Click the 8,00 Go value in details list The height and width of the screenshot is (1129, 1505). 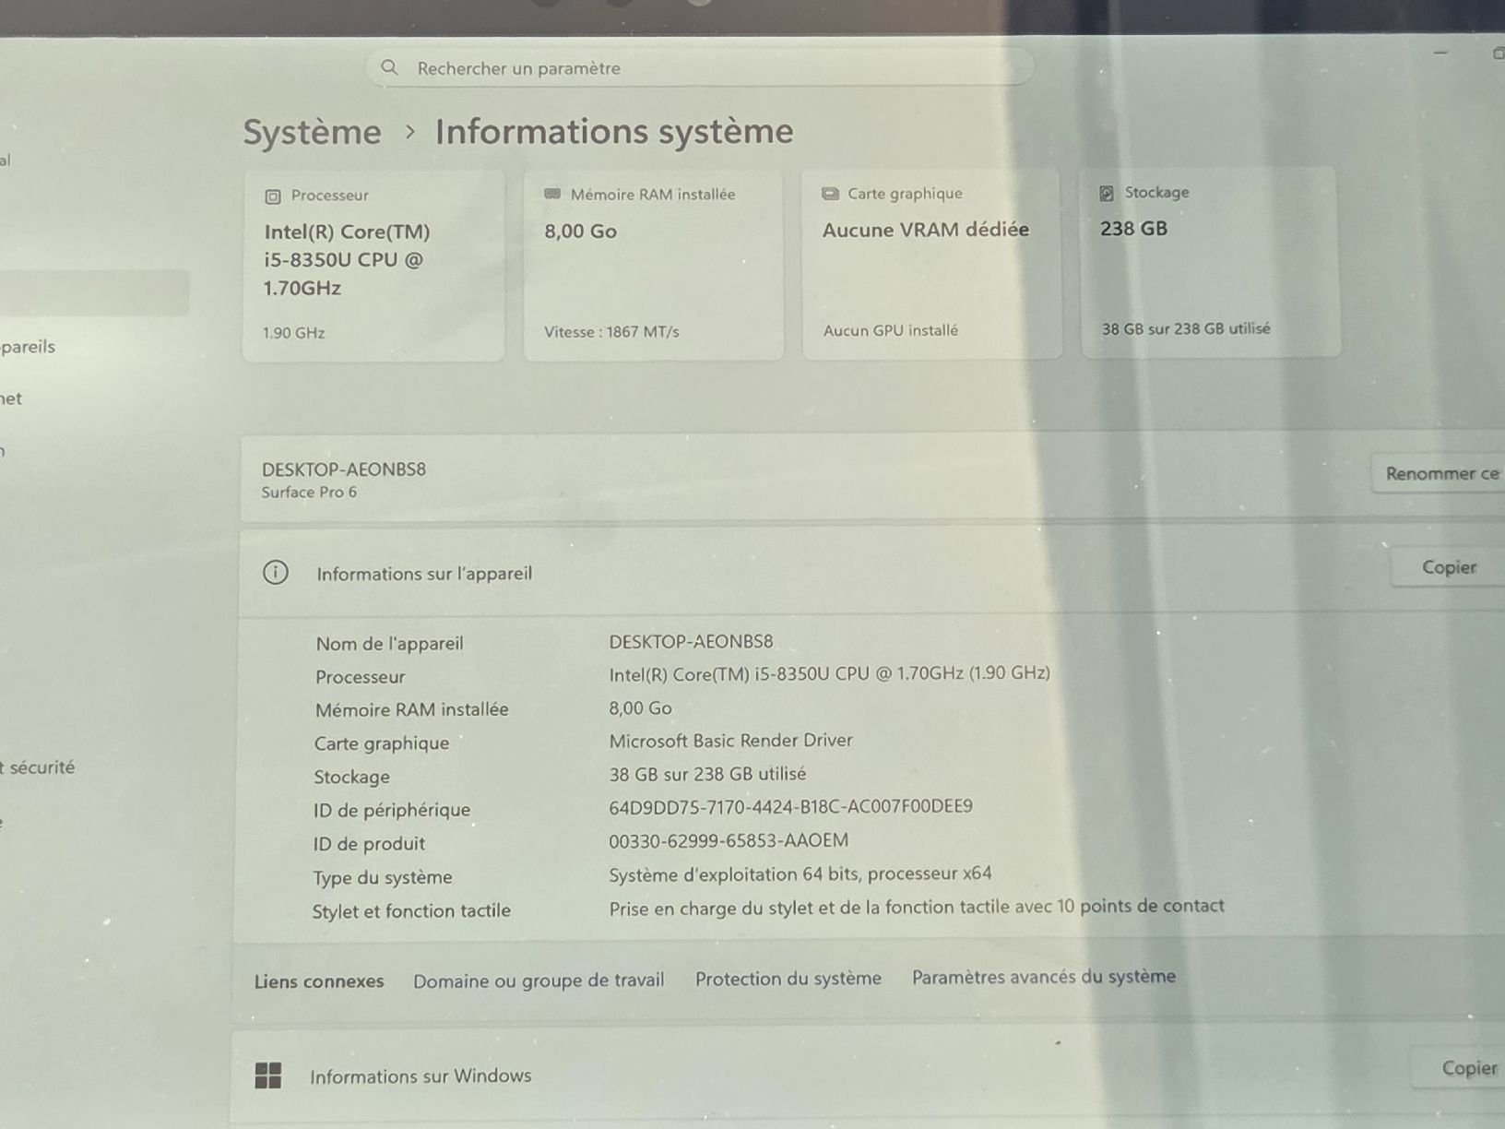(640, 708)
